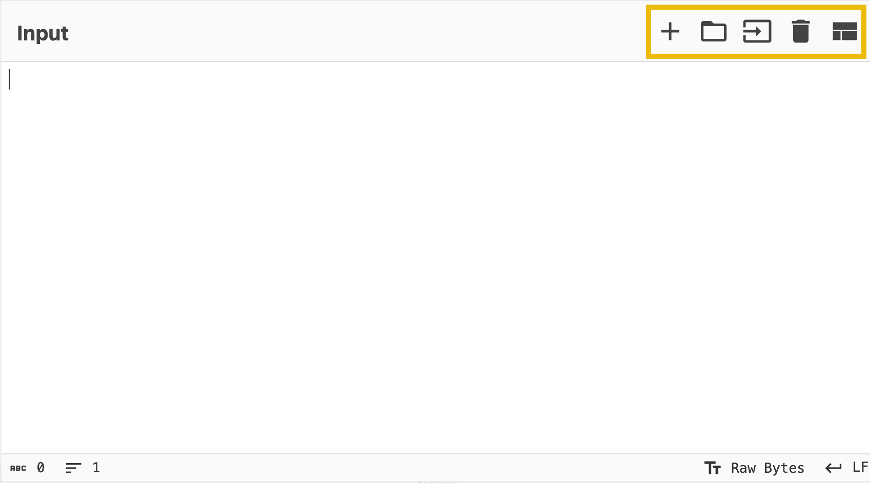Click the Input pane title
This screenshot has height=483, width=870.
point(43,34)
